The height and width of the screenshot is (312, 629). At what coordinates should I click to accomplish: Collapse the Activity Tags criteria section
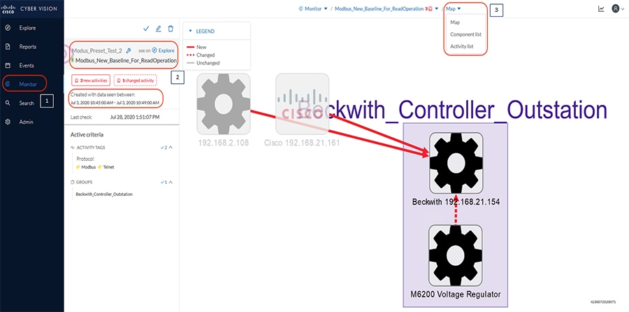coord(171,148)
